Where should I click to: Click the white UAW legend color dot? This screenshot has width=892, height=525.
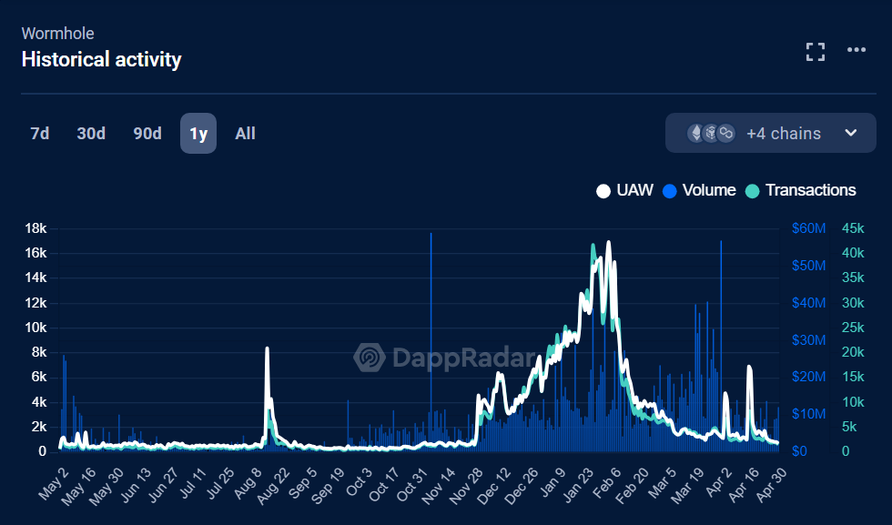point(603,191)
